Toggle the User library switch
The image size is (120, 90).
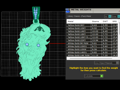coord(116,16)
